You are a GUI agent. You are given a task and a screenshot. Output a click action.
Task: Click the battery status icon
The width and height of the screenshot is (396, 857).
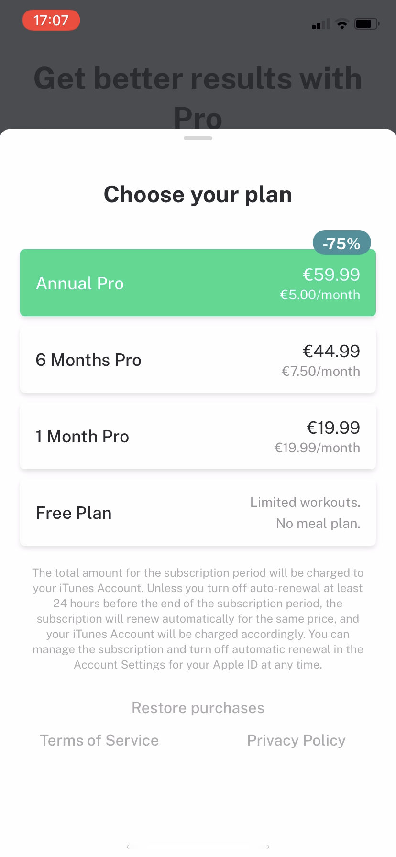click(x=366, y=24)
